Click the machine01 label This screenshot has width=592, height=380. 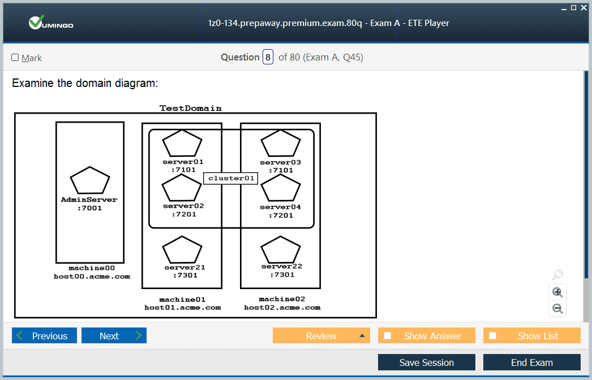point(182,299)
